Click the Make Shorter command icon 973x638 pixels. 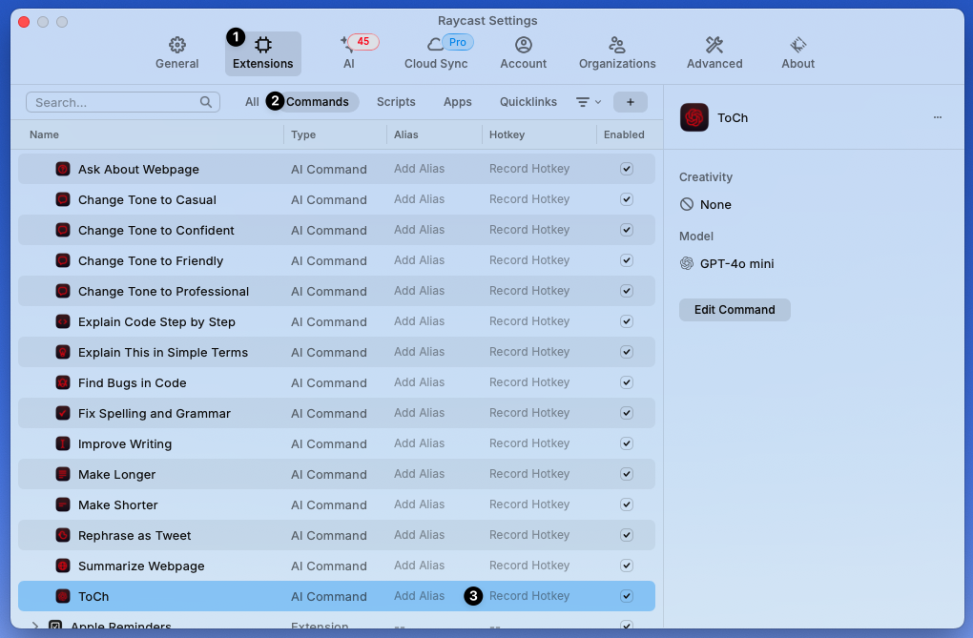click(x=63, y=504)
